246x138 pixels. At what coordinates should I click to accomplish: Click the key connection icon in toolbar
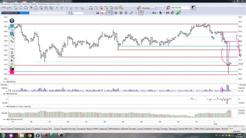tap(4, 8)
